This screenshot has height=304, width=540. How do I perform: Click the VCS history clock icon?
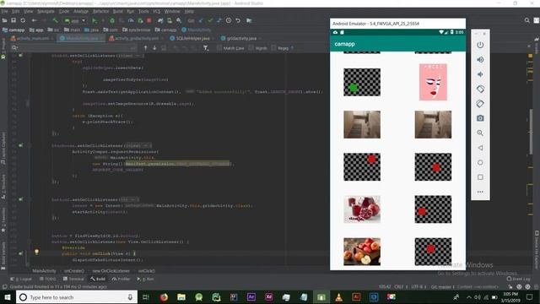click(x=229, y=20)
